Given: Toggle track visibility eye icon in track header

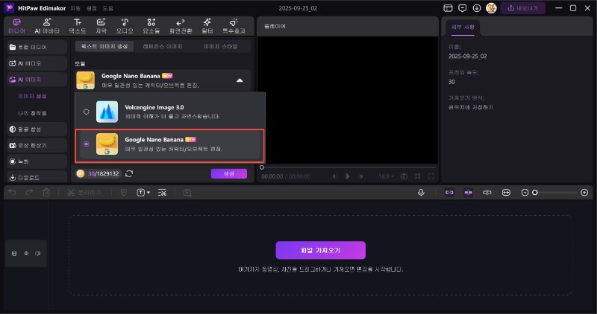Looking at the screenshot, I should point(26,253).
